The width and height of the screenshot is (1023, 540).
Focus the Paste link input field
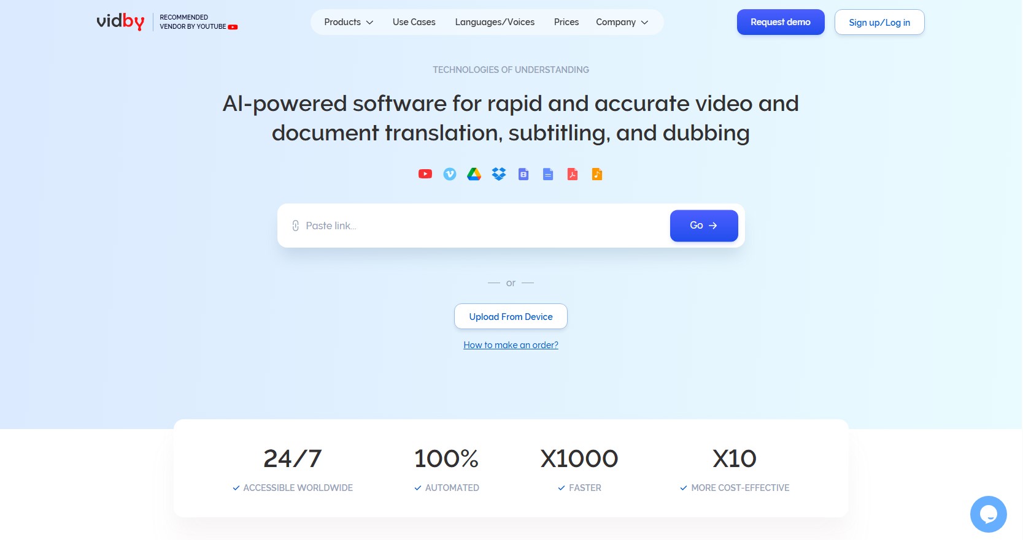coord(479,226)
